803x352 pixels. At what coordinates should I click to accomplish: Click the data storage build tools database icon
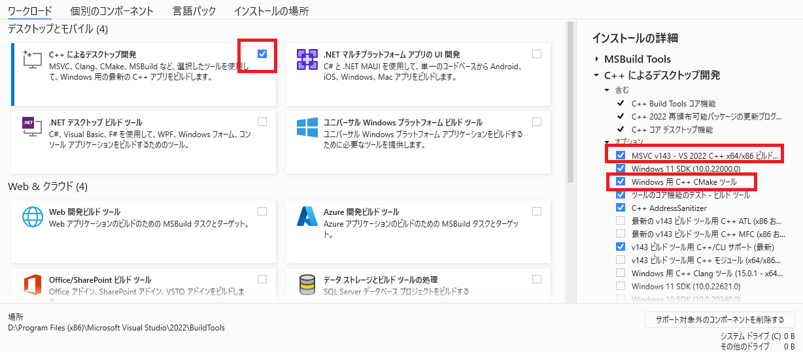coord(307,285)
